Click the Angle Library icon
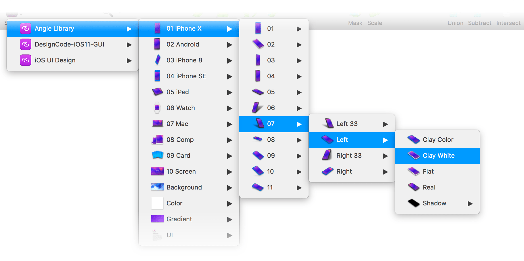Screen dimensions: 524x261 pyautogui.click(x=26, y=29)
